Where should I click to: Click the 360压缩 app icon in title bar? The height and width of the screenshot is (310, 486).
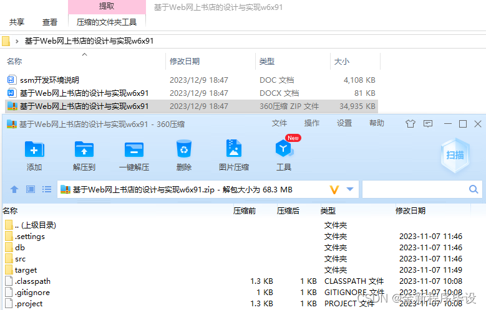pyautogui.click(x=11, y=124)
